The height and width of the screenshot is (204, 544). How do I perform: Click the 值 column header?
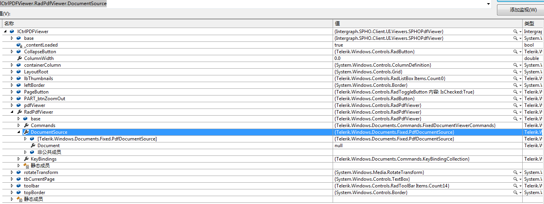[427, 24]
